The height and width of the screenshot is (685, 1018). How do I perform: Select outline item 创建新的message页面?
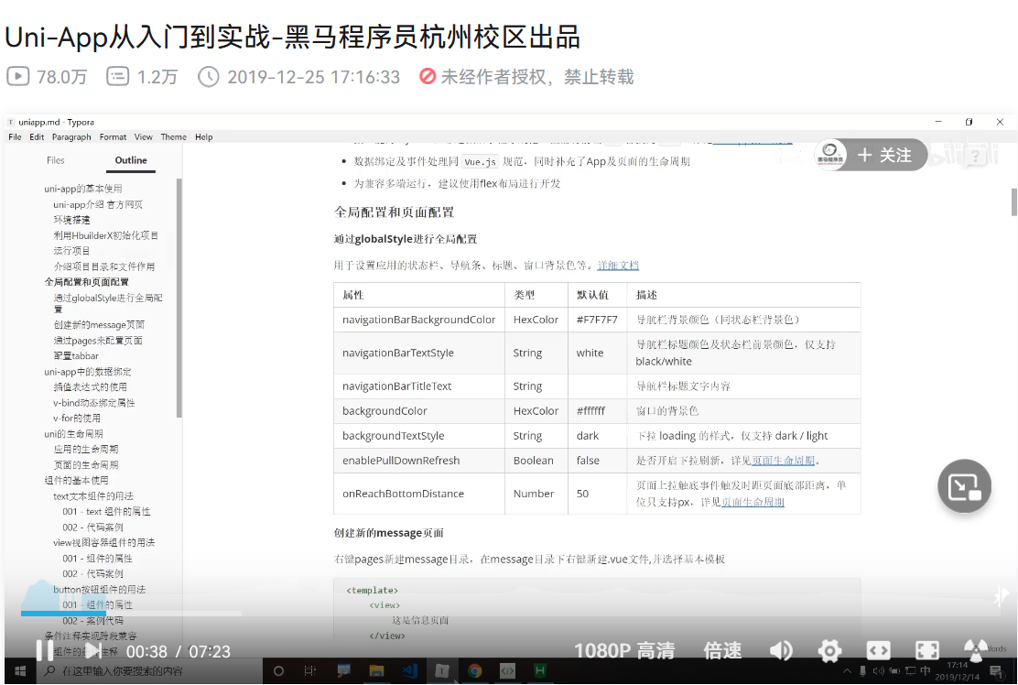[99, 325]
